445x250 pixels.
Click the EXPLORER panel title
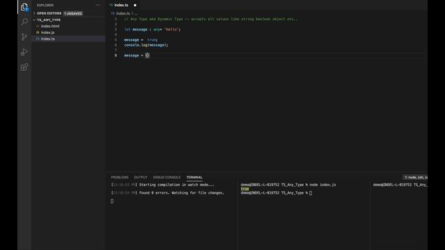pos(45,5)
